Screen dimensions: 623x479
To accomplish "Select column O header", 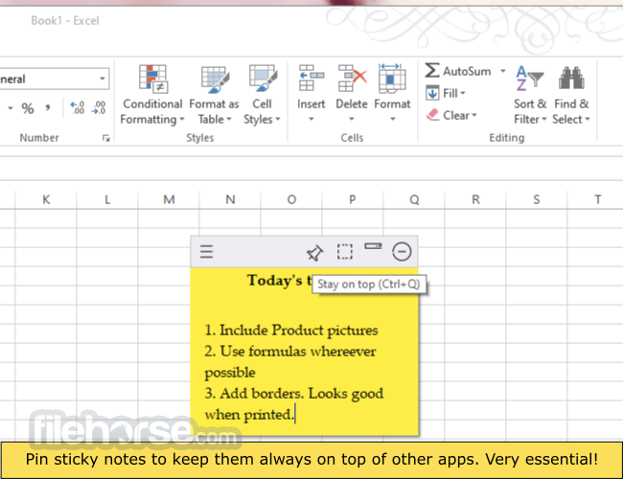I will point(291,199).
